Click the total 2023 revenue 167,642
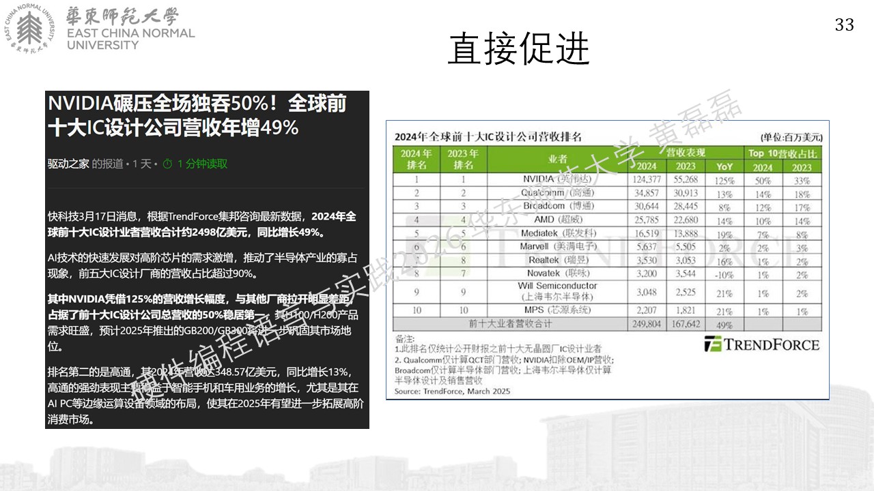Viewport: 874px width, 491px height. [x=686, y=324]
